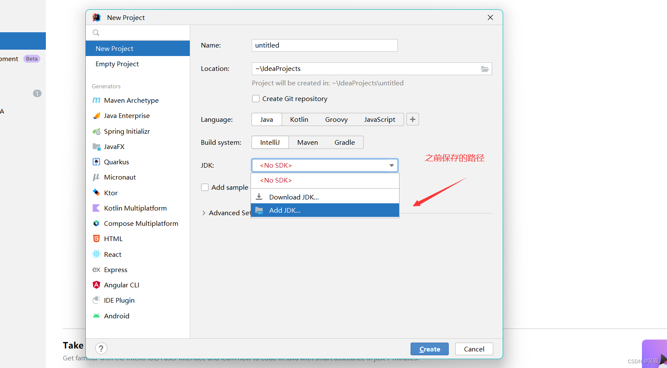Click the project type search field
The height and width of the screenshot is (368, 667).
pos(138,33)
